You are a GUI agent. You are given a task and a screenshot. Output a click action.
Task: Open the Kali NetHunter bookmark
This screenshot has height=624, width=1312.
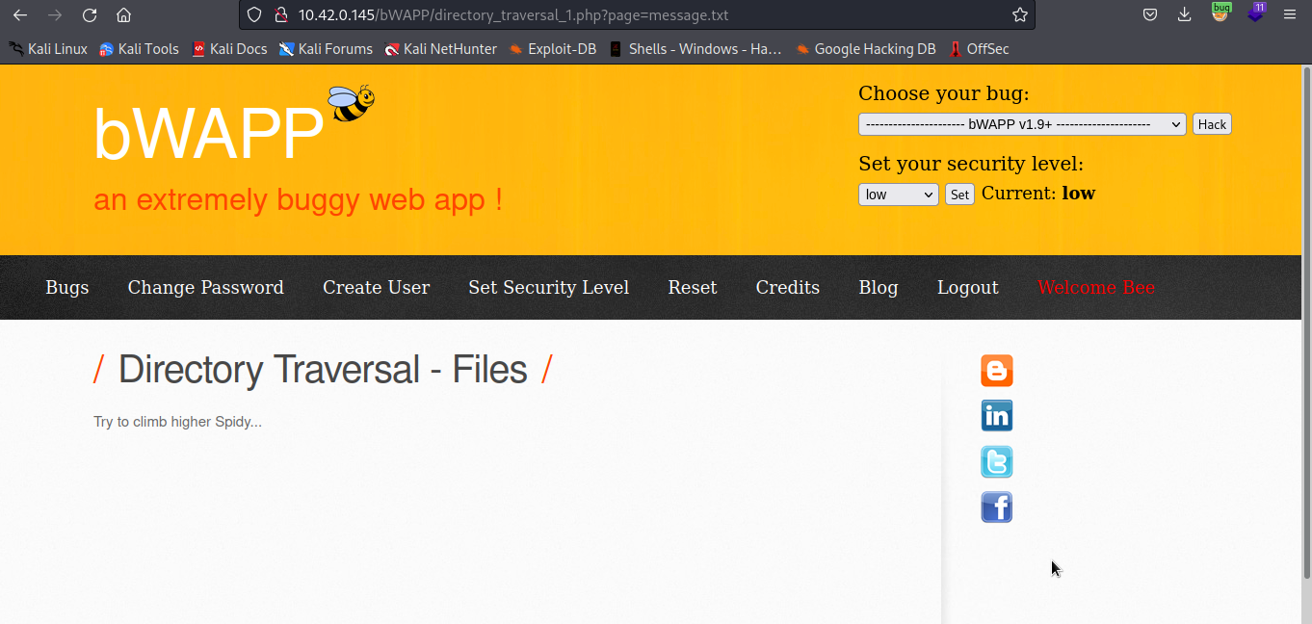440,49
